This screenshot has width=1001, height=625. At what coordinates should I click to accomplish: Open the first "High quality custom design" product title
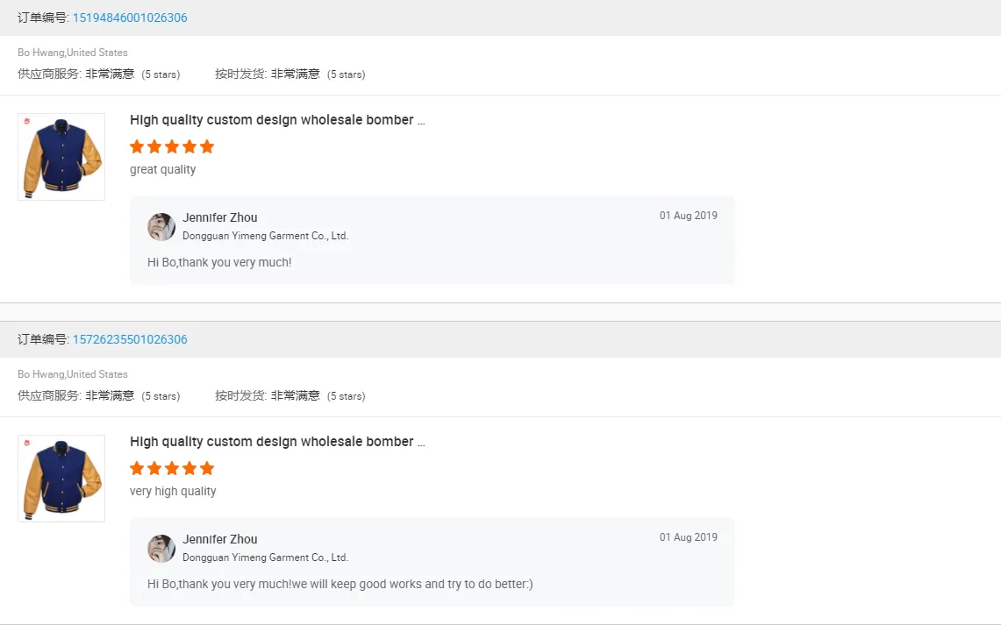point(277,120)
